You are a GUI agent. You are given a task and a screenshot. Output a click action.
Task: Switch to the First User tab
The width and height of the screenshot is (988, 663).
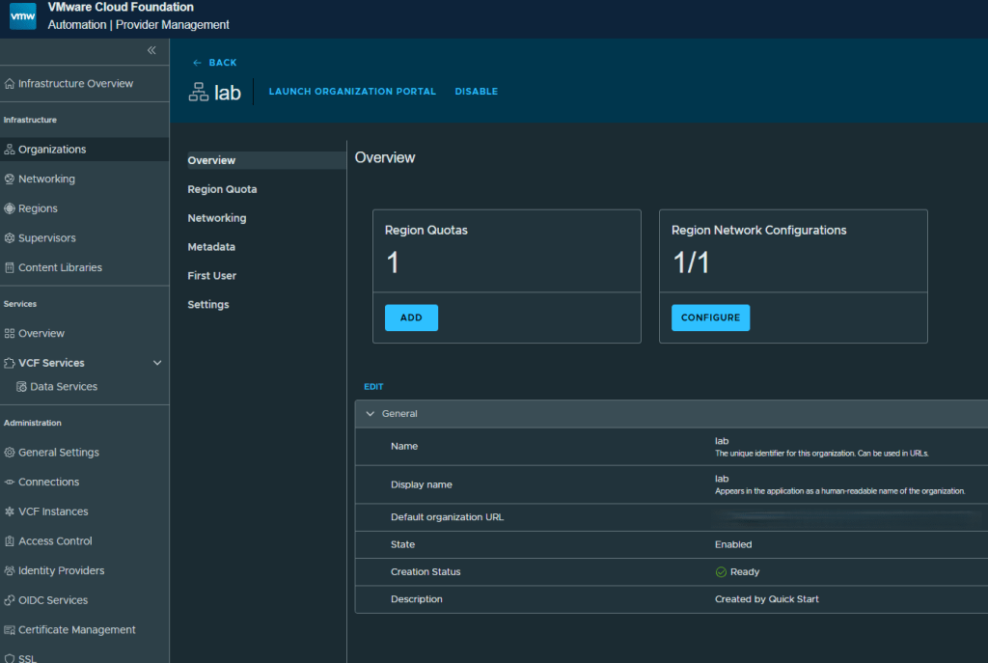(211, 276)
